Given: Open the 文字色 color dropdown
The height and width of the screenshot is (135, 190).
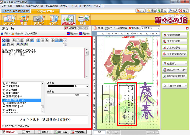Looking at the screenshot, I should tap(87, 86).
